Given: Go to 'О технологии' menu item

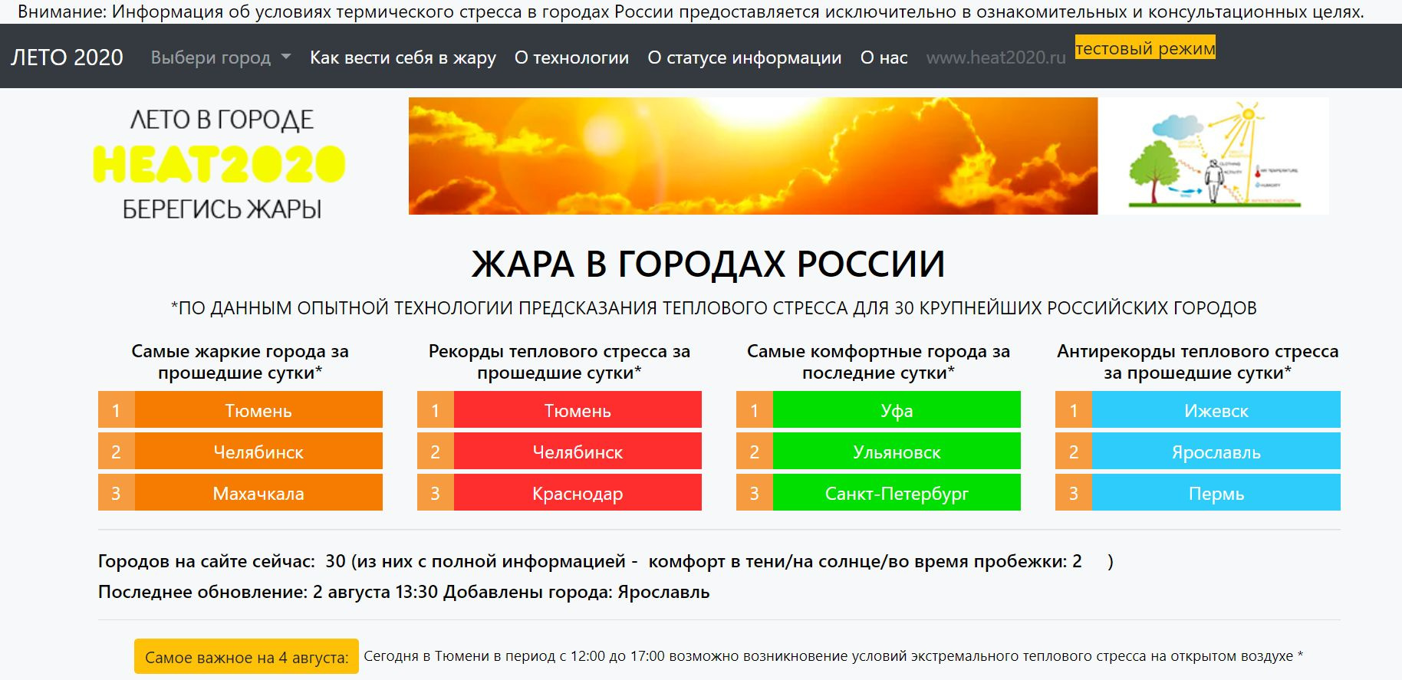Looking at the screenshot, I should [x=571, y=57].
